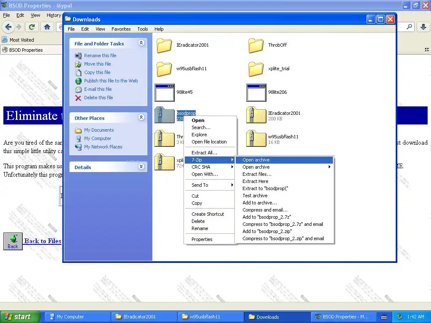Click the Rename this file icon
This screenshot has width=431, height=323.
click(x=78, y=56)
